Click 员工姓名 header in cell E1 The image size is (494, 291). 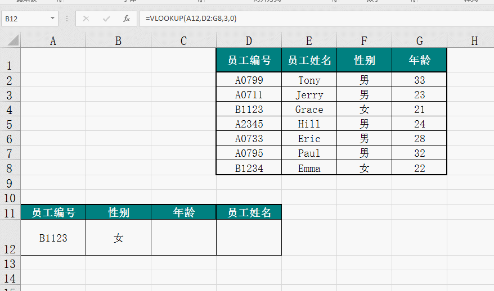tap(309, 60)
